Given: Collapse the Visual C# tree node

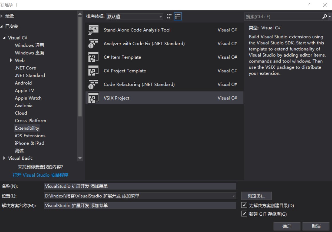Looking at the screenshot, I should click(x=4, y=38).
